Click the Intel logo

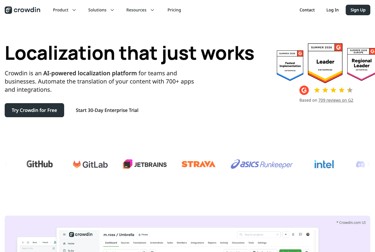tap(324, 164)
